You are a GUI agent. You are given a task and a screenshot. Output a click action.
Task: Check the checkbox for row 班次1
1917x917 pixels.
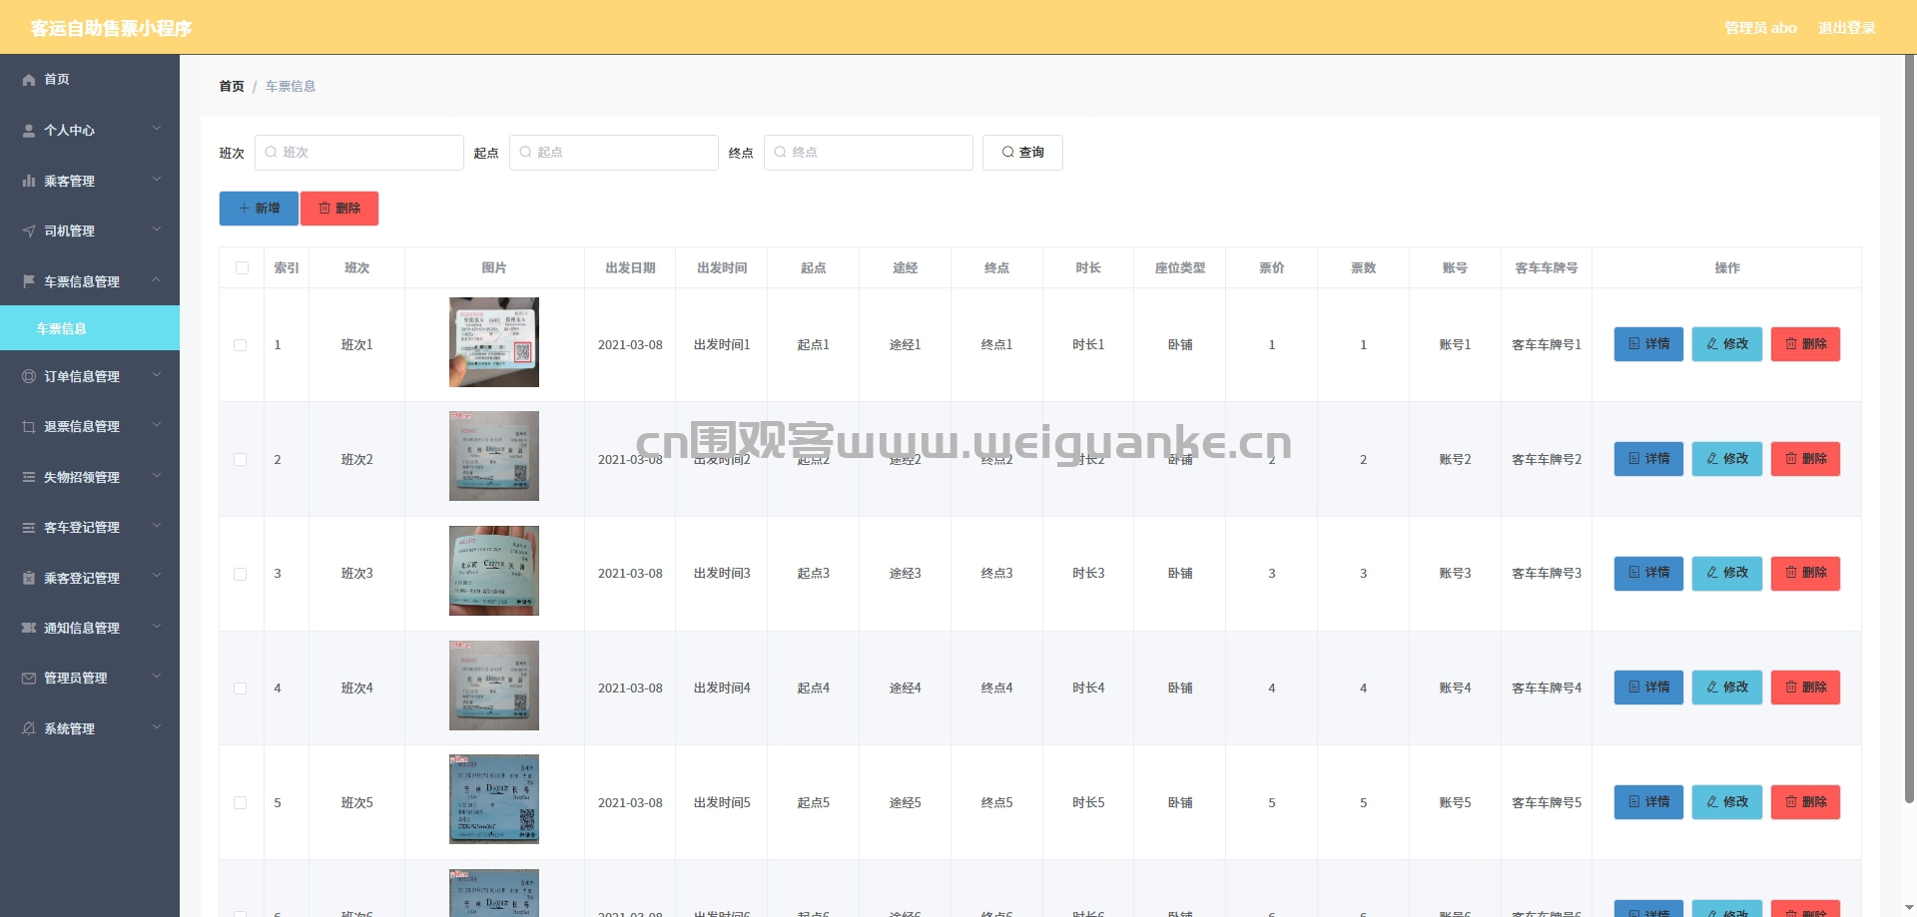click(x=240, y=345)
